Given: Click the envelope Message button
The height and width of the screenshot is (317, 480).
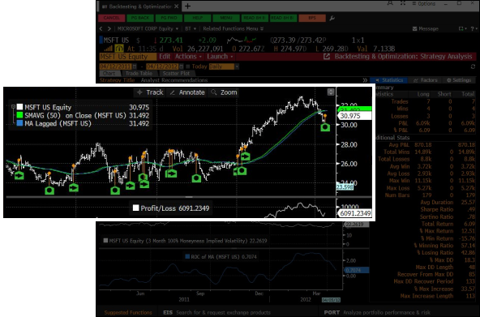Looking at the screenshot, I should 426,28.
